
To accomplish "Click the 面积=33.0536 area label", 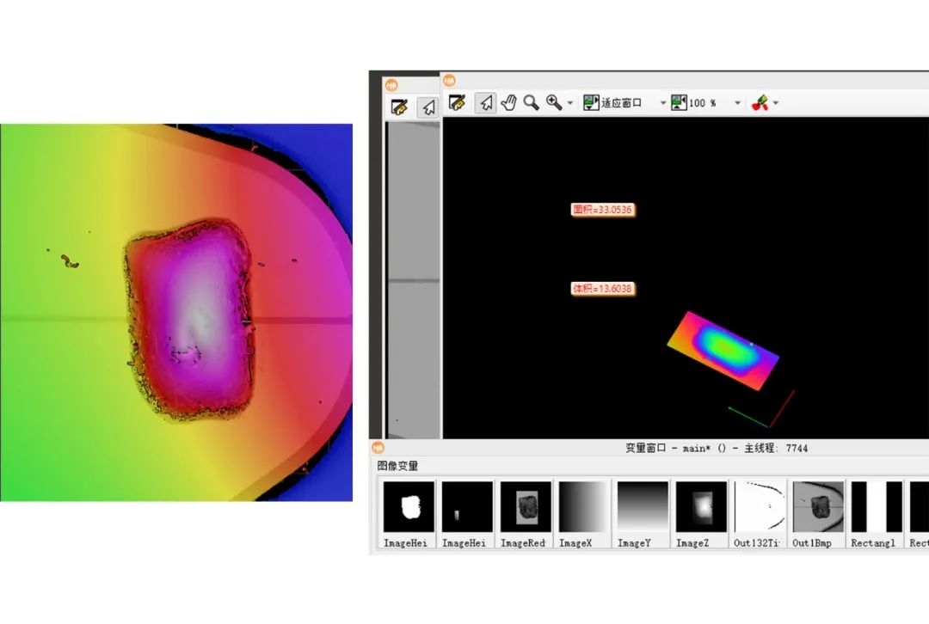I will coord(604,210).
